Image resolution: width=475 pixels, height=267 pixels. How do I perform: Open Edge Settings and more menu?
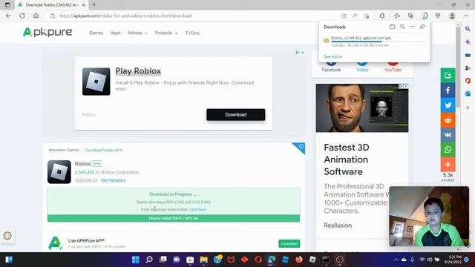click(466, 16)
